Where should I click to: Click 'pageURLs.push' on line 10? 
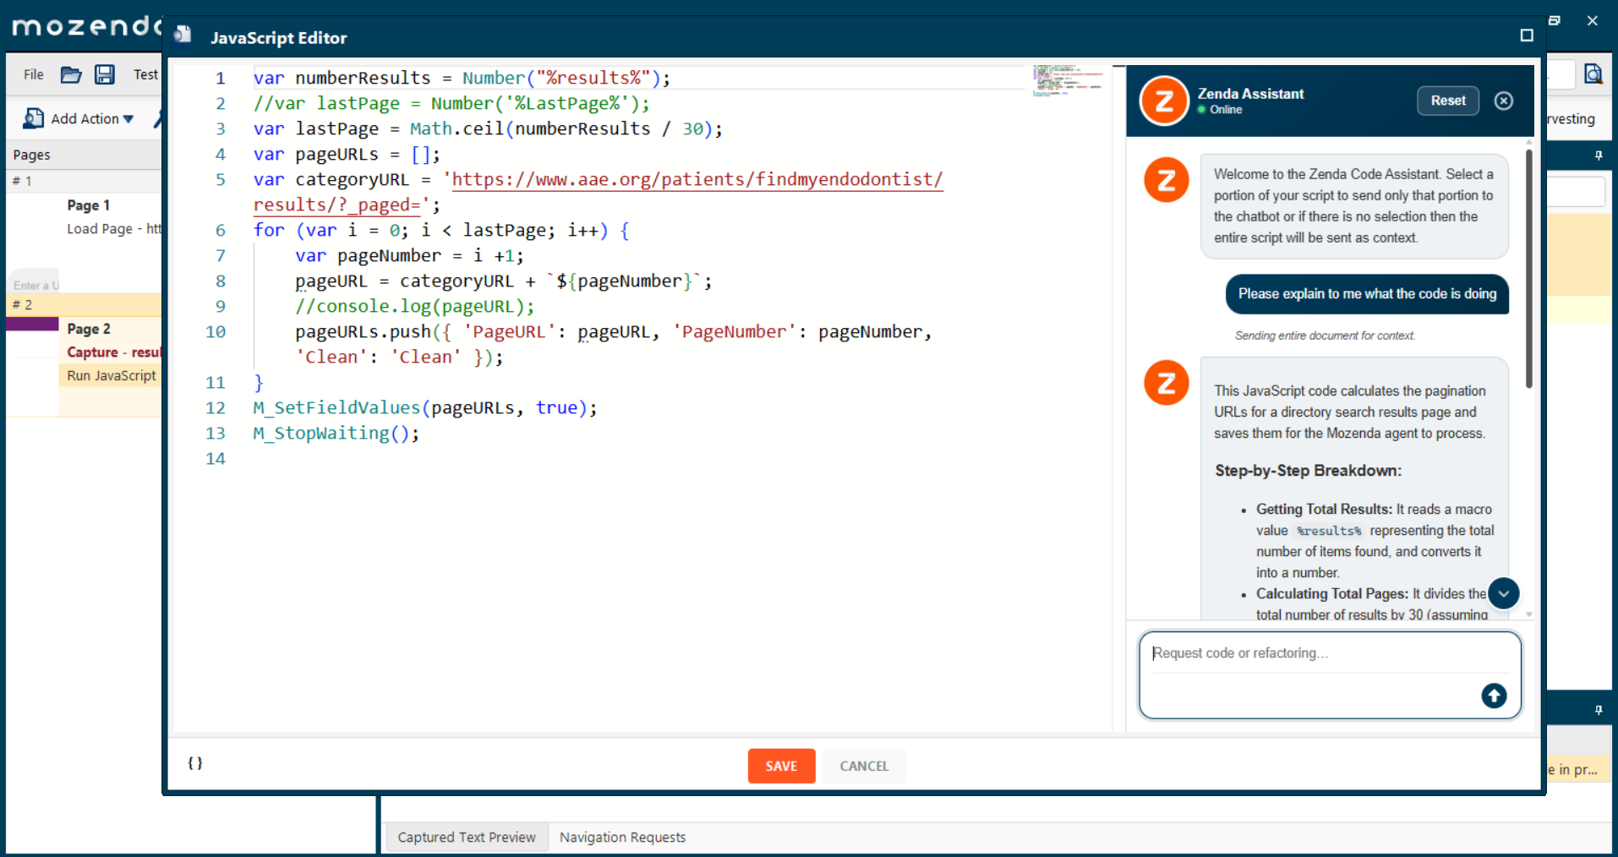[364, 332]
